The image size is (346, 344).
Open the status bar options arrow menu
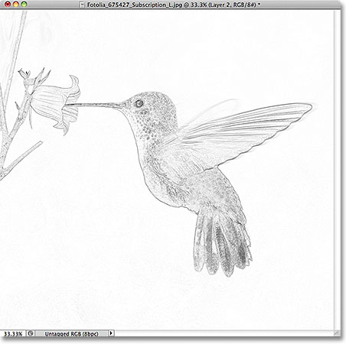[111, 333]
